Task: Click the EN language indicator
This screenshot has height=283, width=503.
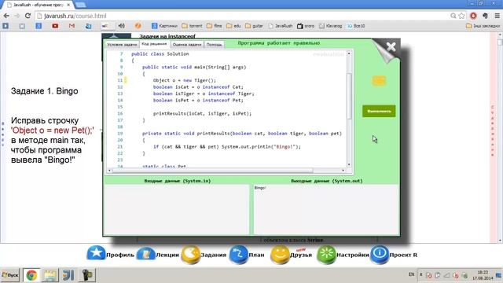Action: tap(412, 274)
